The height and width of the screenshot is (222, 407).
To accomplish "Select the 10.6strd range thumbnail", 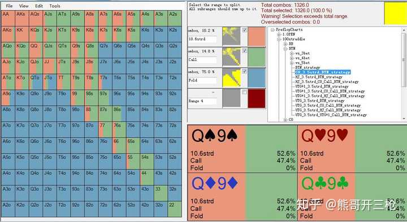I will (x=232, y=37).
